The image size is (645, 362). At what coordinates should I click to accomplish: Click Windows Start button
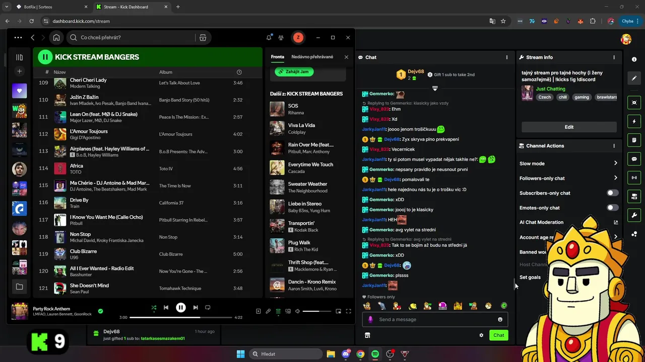[241, 354]
